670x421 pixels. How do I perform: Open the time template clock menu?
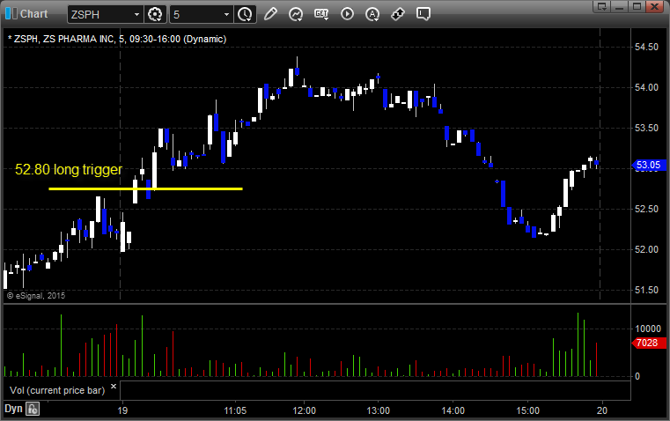(246, 14)
